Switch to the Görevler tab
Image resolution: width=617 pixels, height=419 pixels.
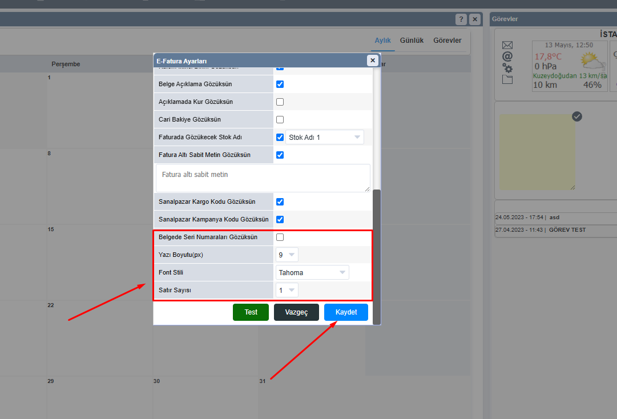(x=447, y=41)
